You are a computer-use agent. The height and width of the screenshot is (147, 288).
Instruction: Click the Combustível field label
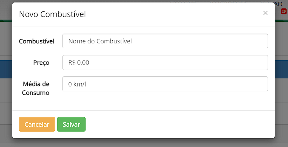(36, 41)
